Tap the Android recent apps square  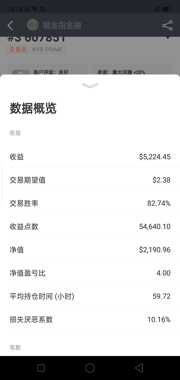[x=41, y=368]
